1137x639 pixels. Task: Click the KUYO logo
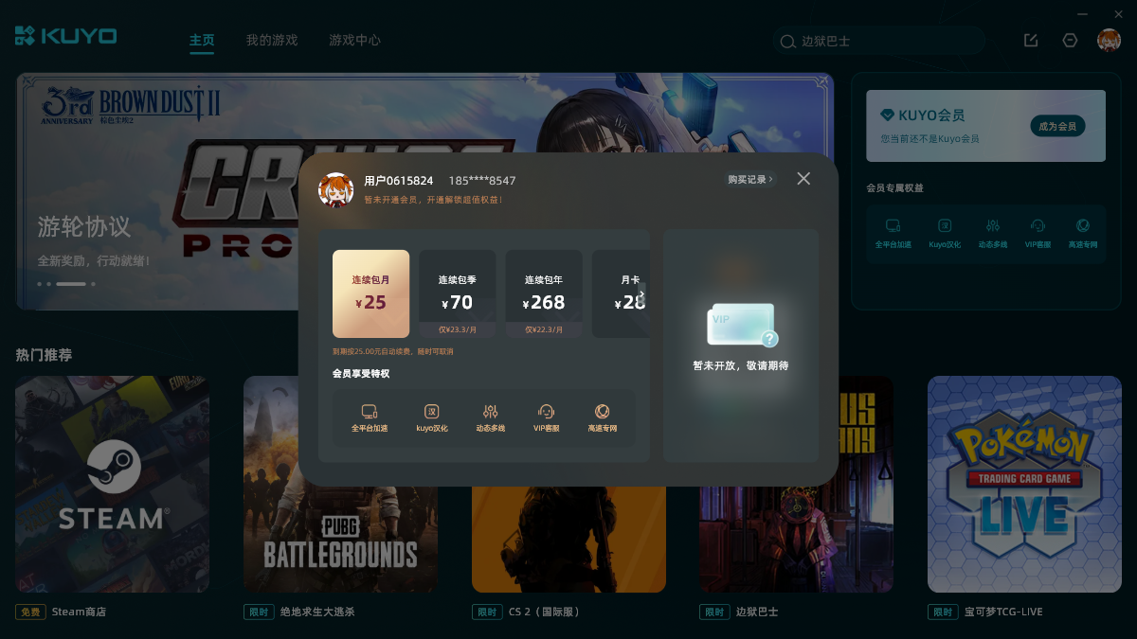tap(66, 36)
